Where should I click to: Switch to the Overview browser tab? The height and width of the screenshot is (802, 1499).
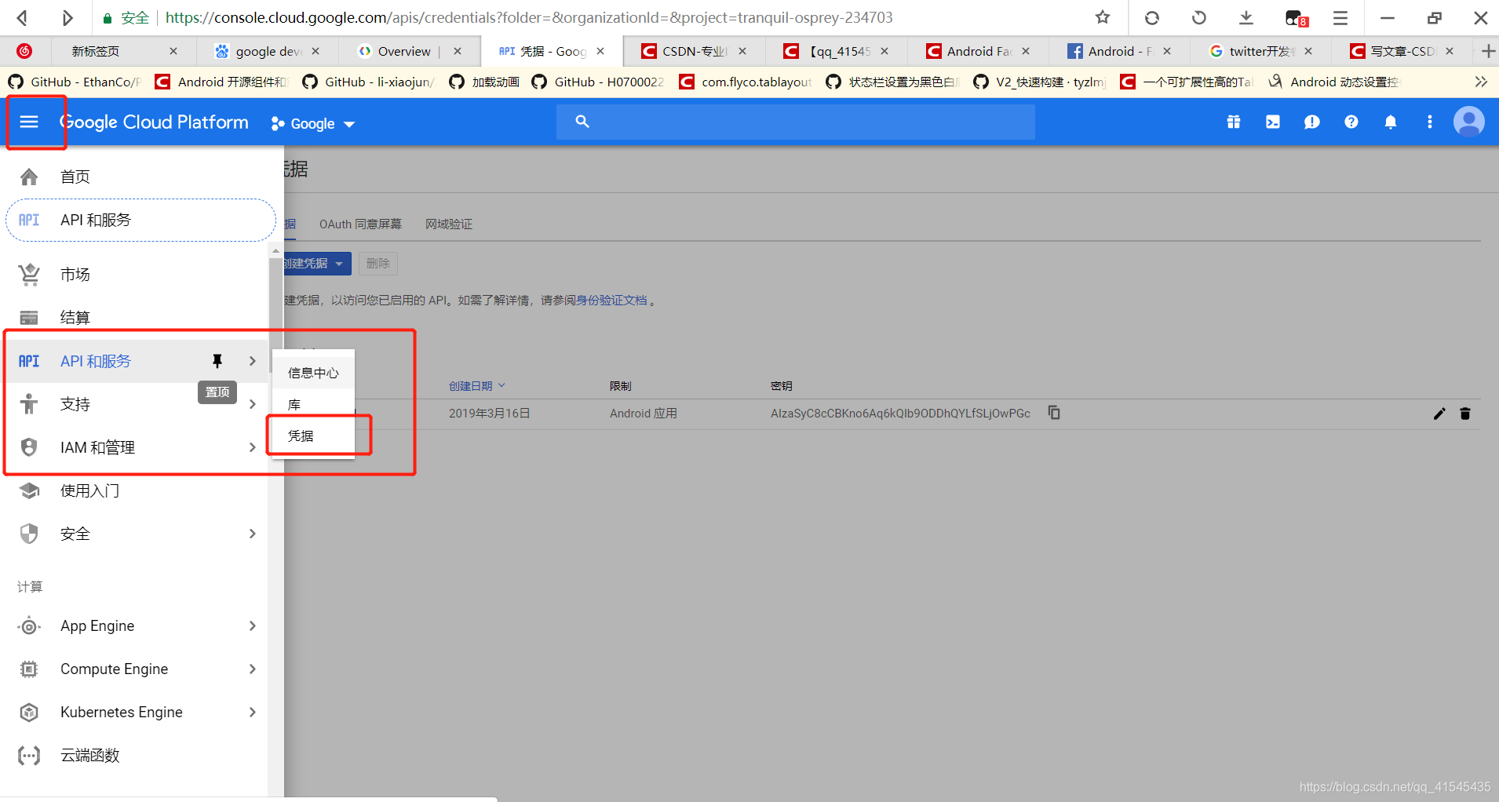(408, 51)
